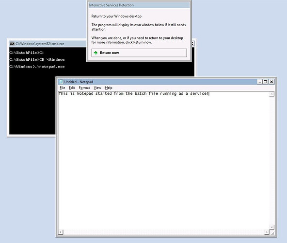Click the Notepad horizontal scroll right arrow
The image size is (287, 243).
pyautogui.click(x=267, y=232)
